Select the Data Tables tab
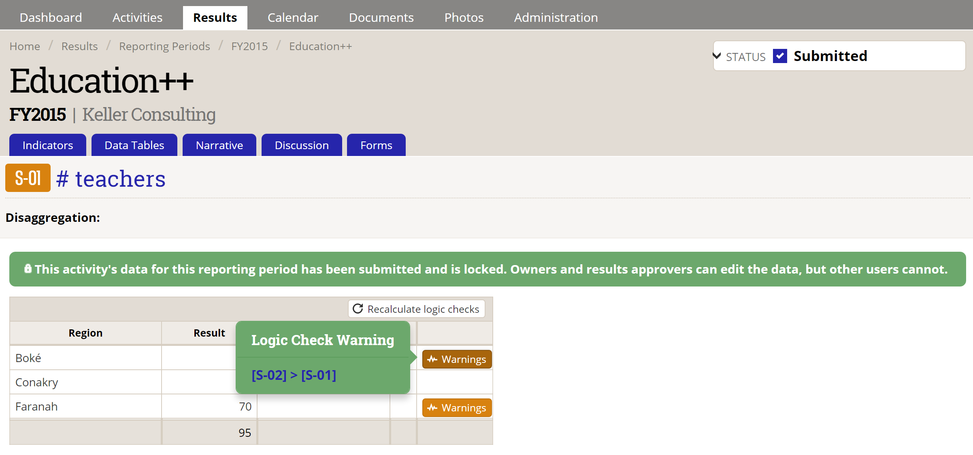The image size is (973, 455). point(134,145)
